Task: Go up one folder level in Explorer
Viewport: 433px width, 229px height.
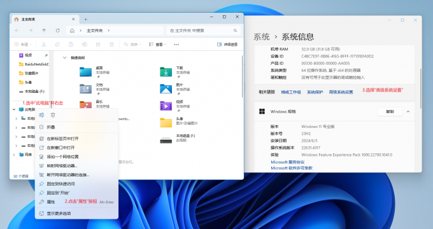Action: (x=44, y=31)
